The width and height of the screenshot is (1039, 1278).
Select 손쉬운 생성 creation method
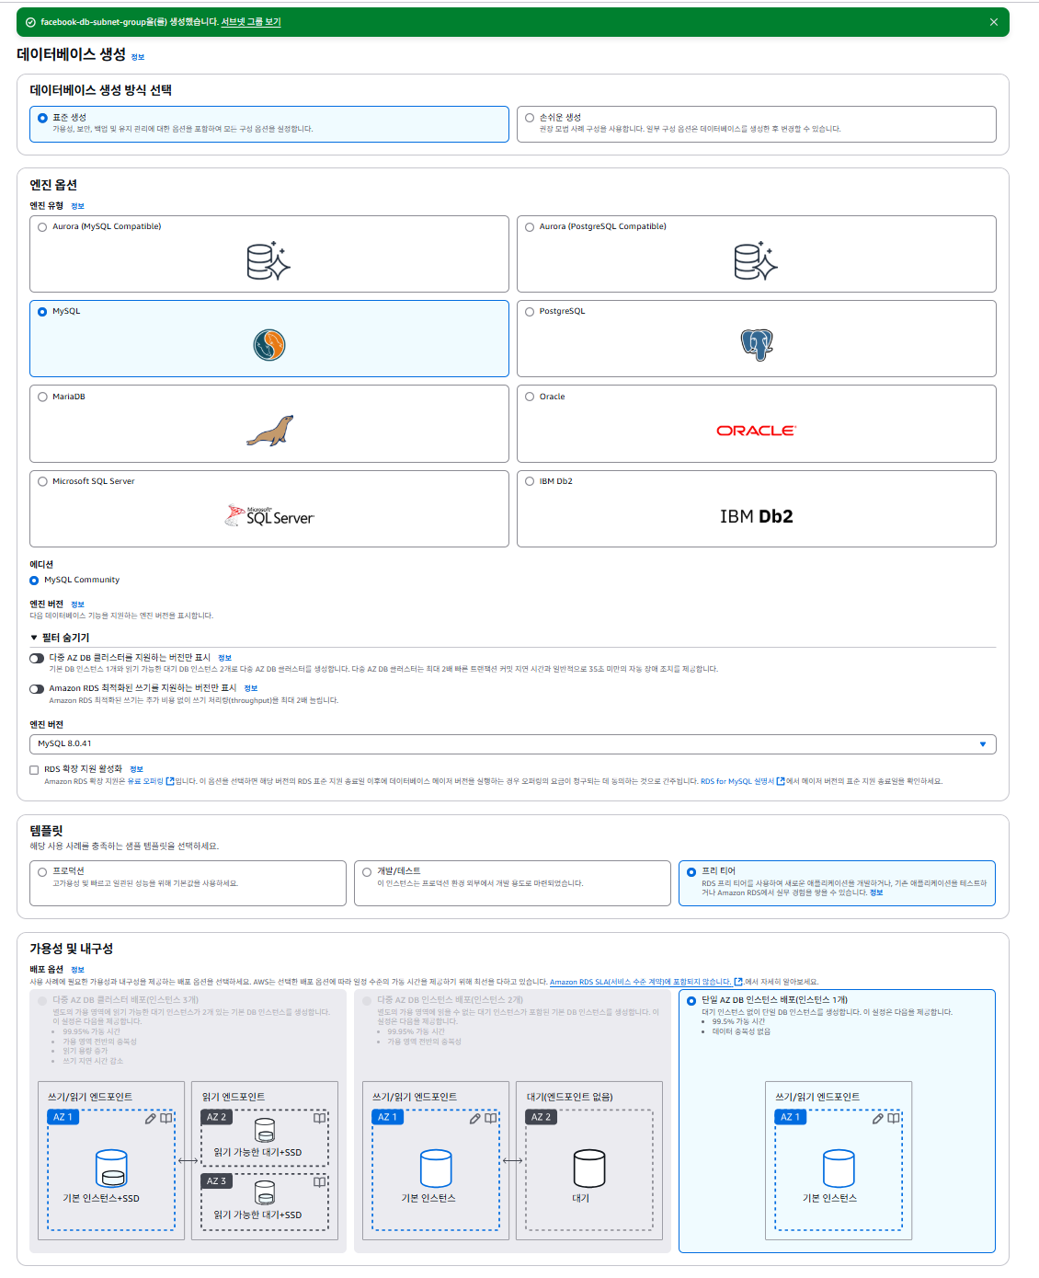(x=756, y=124)
